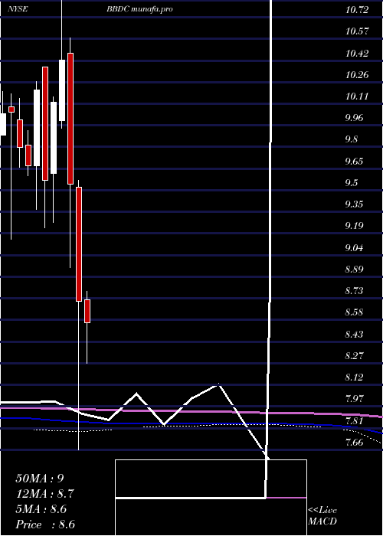Click the 9.35 price axis label
This screenshot has height=536, width=383.
tap(355, 204)
